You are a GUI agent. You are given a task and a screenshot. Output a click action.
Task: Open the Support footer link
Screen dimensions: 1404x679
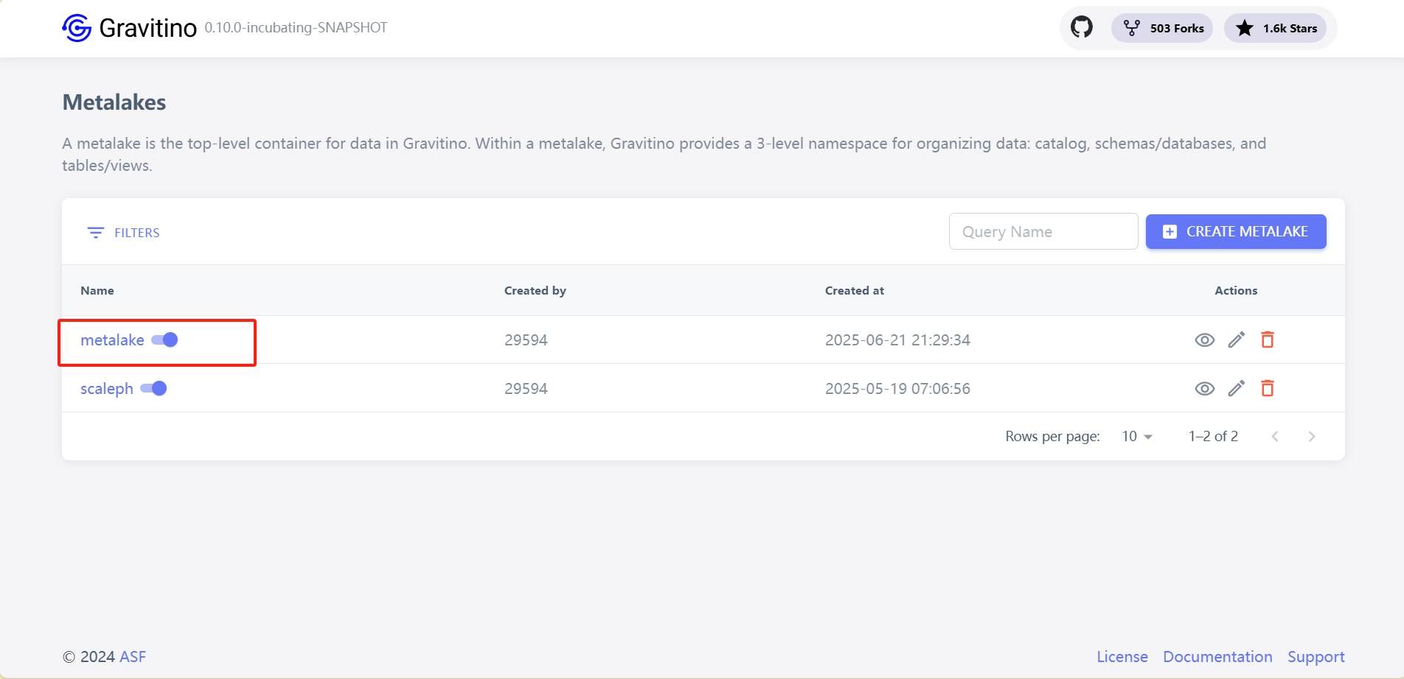tap(1316, 657)
